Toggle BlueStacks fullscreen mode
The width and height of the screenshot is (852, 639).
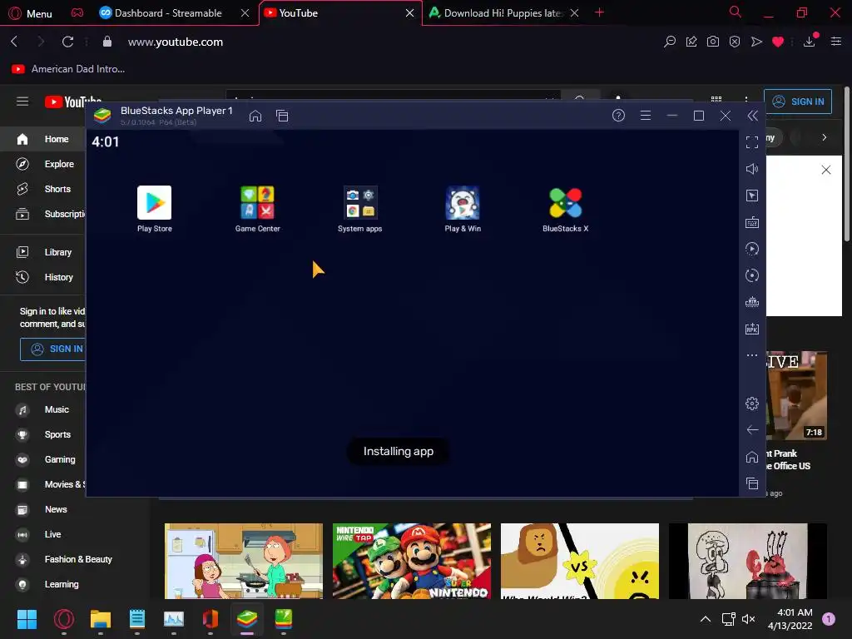pos(752,142)
